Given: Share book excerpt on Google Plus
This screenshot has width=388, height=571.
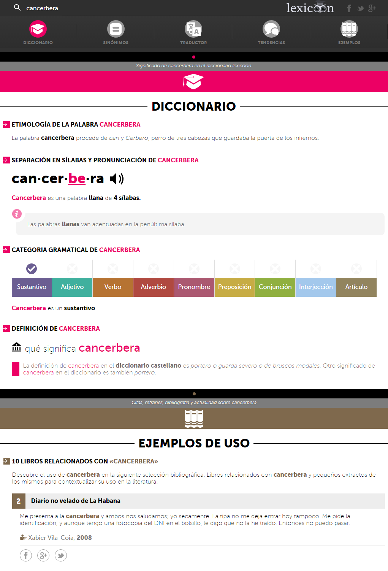Looking at the screenshot, I should tap(43, 555).
